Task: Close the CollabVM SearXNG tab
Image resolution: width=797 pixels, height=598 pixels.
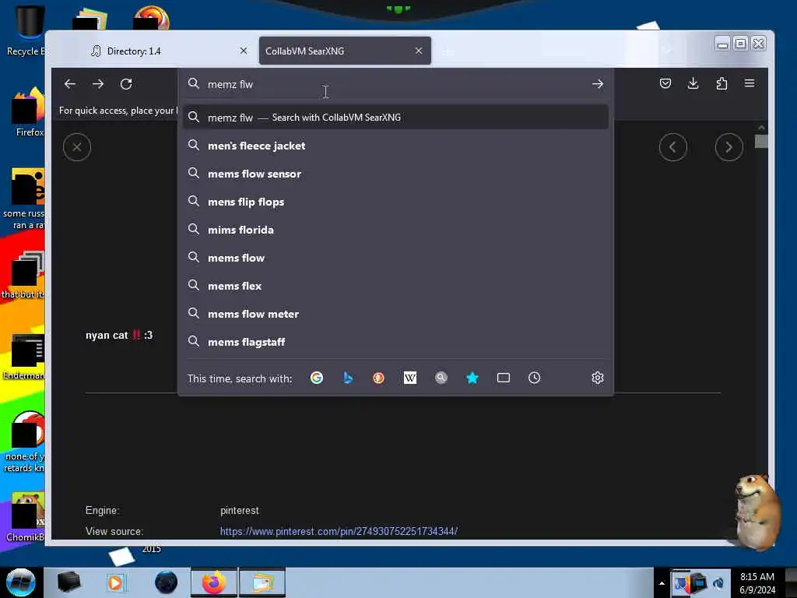Action: (x=418, y=51)
